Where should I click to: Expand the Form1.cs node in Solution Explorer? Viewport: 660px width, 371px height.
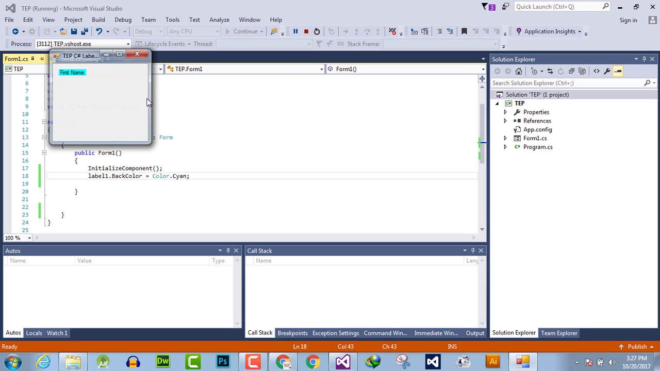click(x=505, y=139)
